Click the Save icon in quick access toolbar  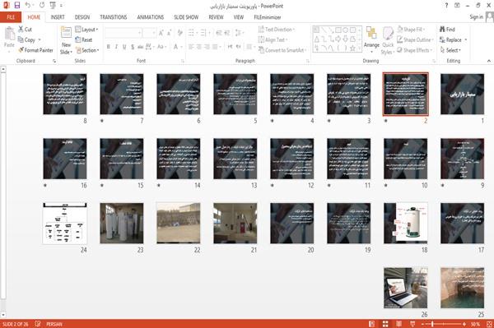coord(17,5)
